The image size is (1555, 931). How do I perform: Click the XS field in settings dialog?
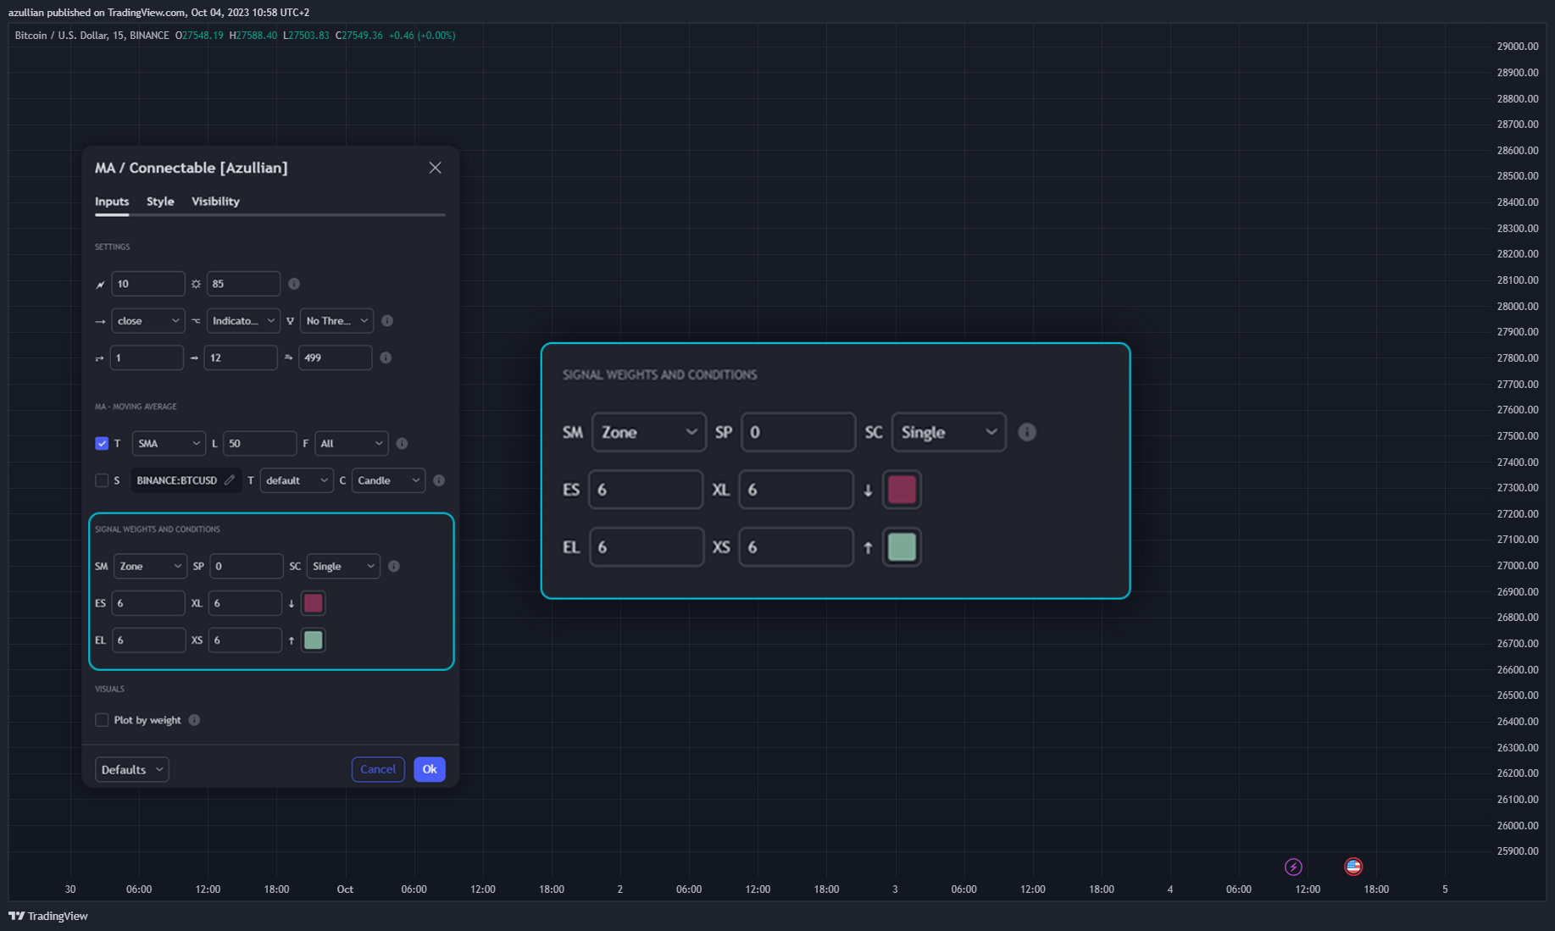click(245, 640)
